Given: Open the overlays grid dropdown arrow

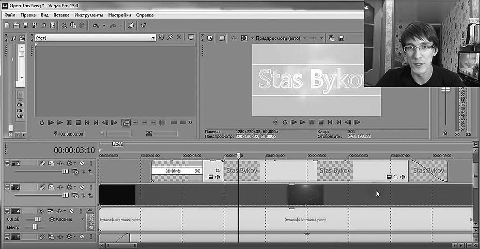Looking at the screenshot, I should pos(322,38).
